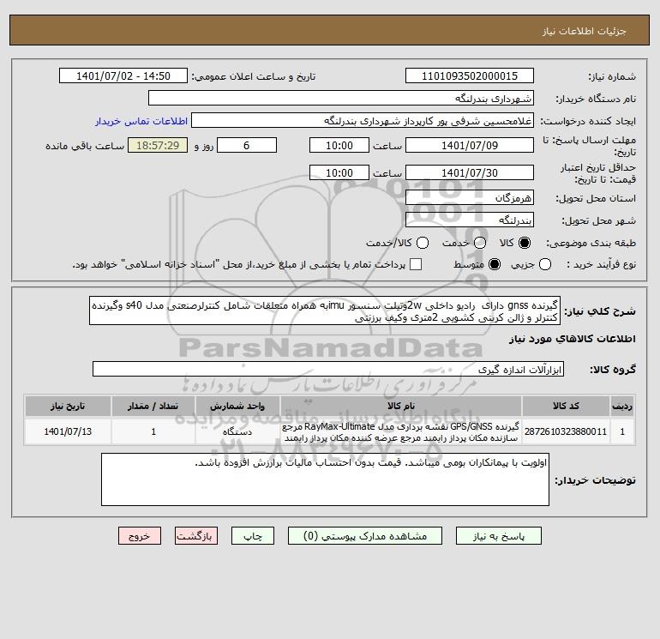Click the بازگشت back button
This screenshot has width=660, height=639.
(x=196, y=536)
